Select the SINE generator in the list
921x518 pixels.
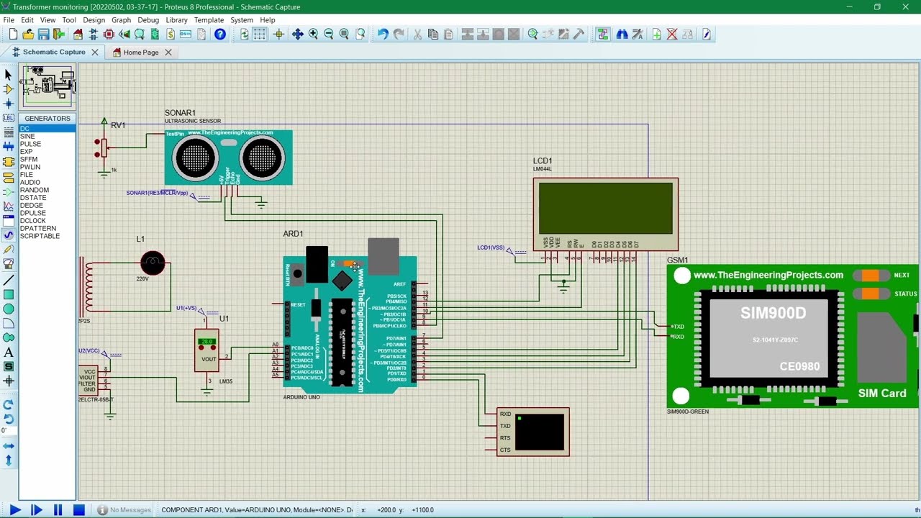click(47, 136)
